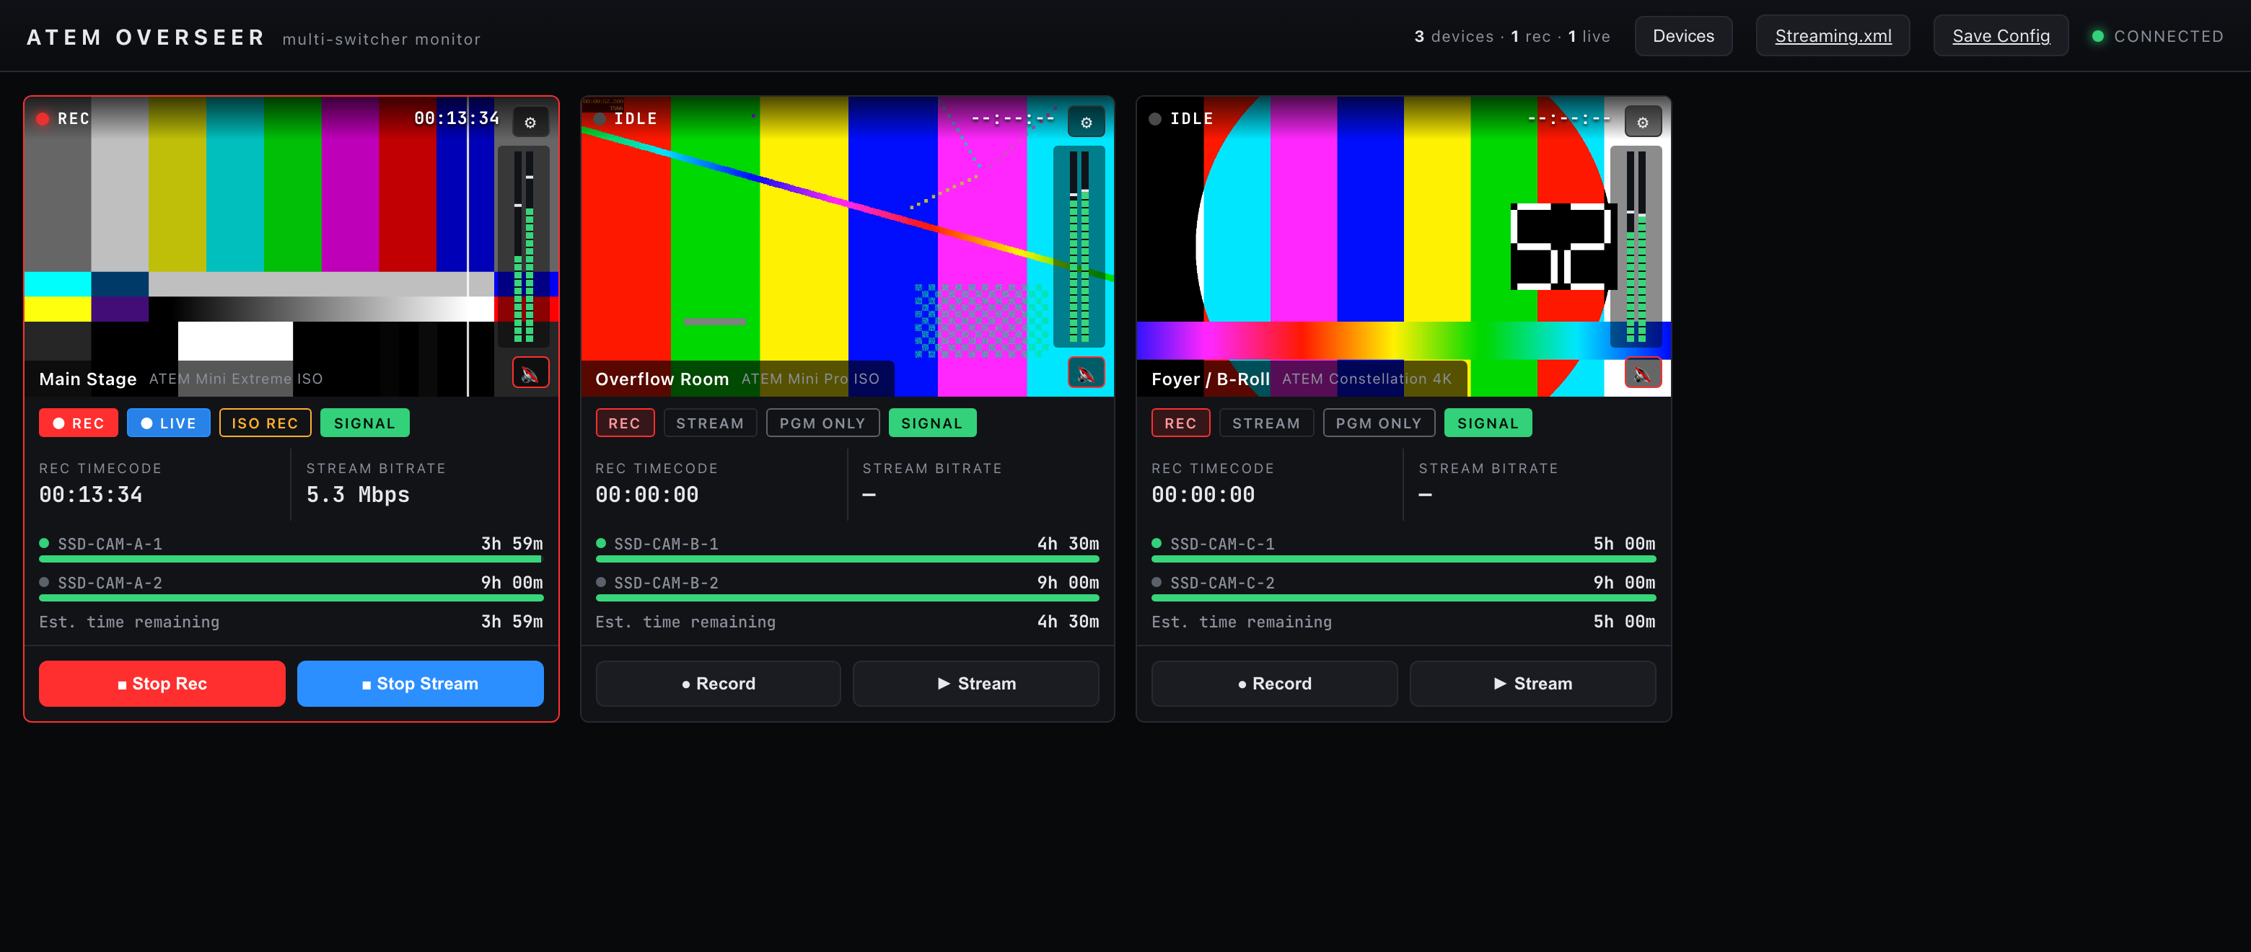The image size is (2251, 952).
Task: Start Record on Foyer / B-Roll
Action: point(1274,683)
